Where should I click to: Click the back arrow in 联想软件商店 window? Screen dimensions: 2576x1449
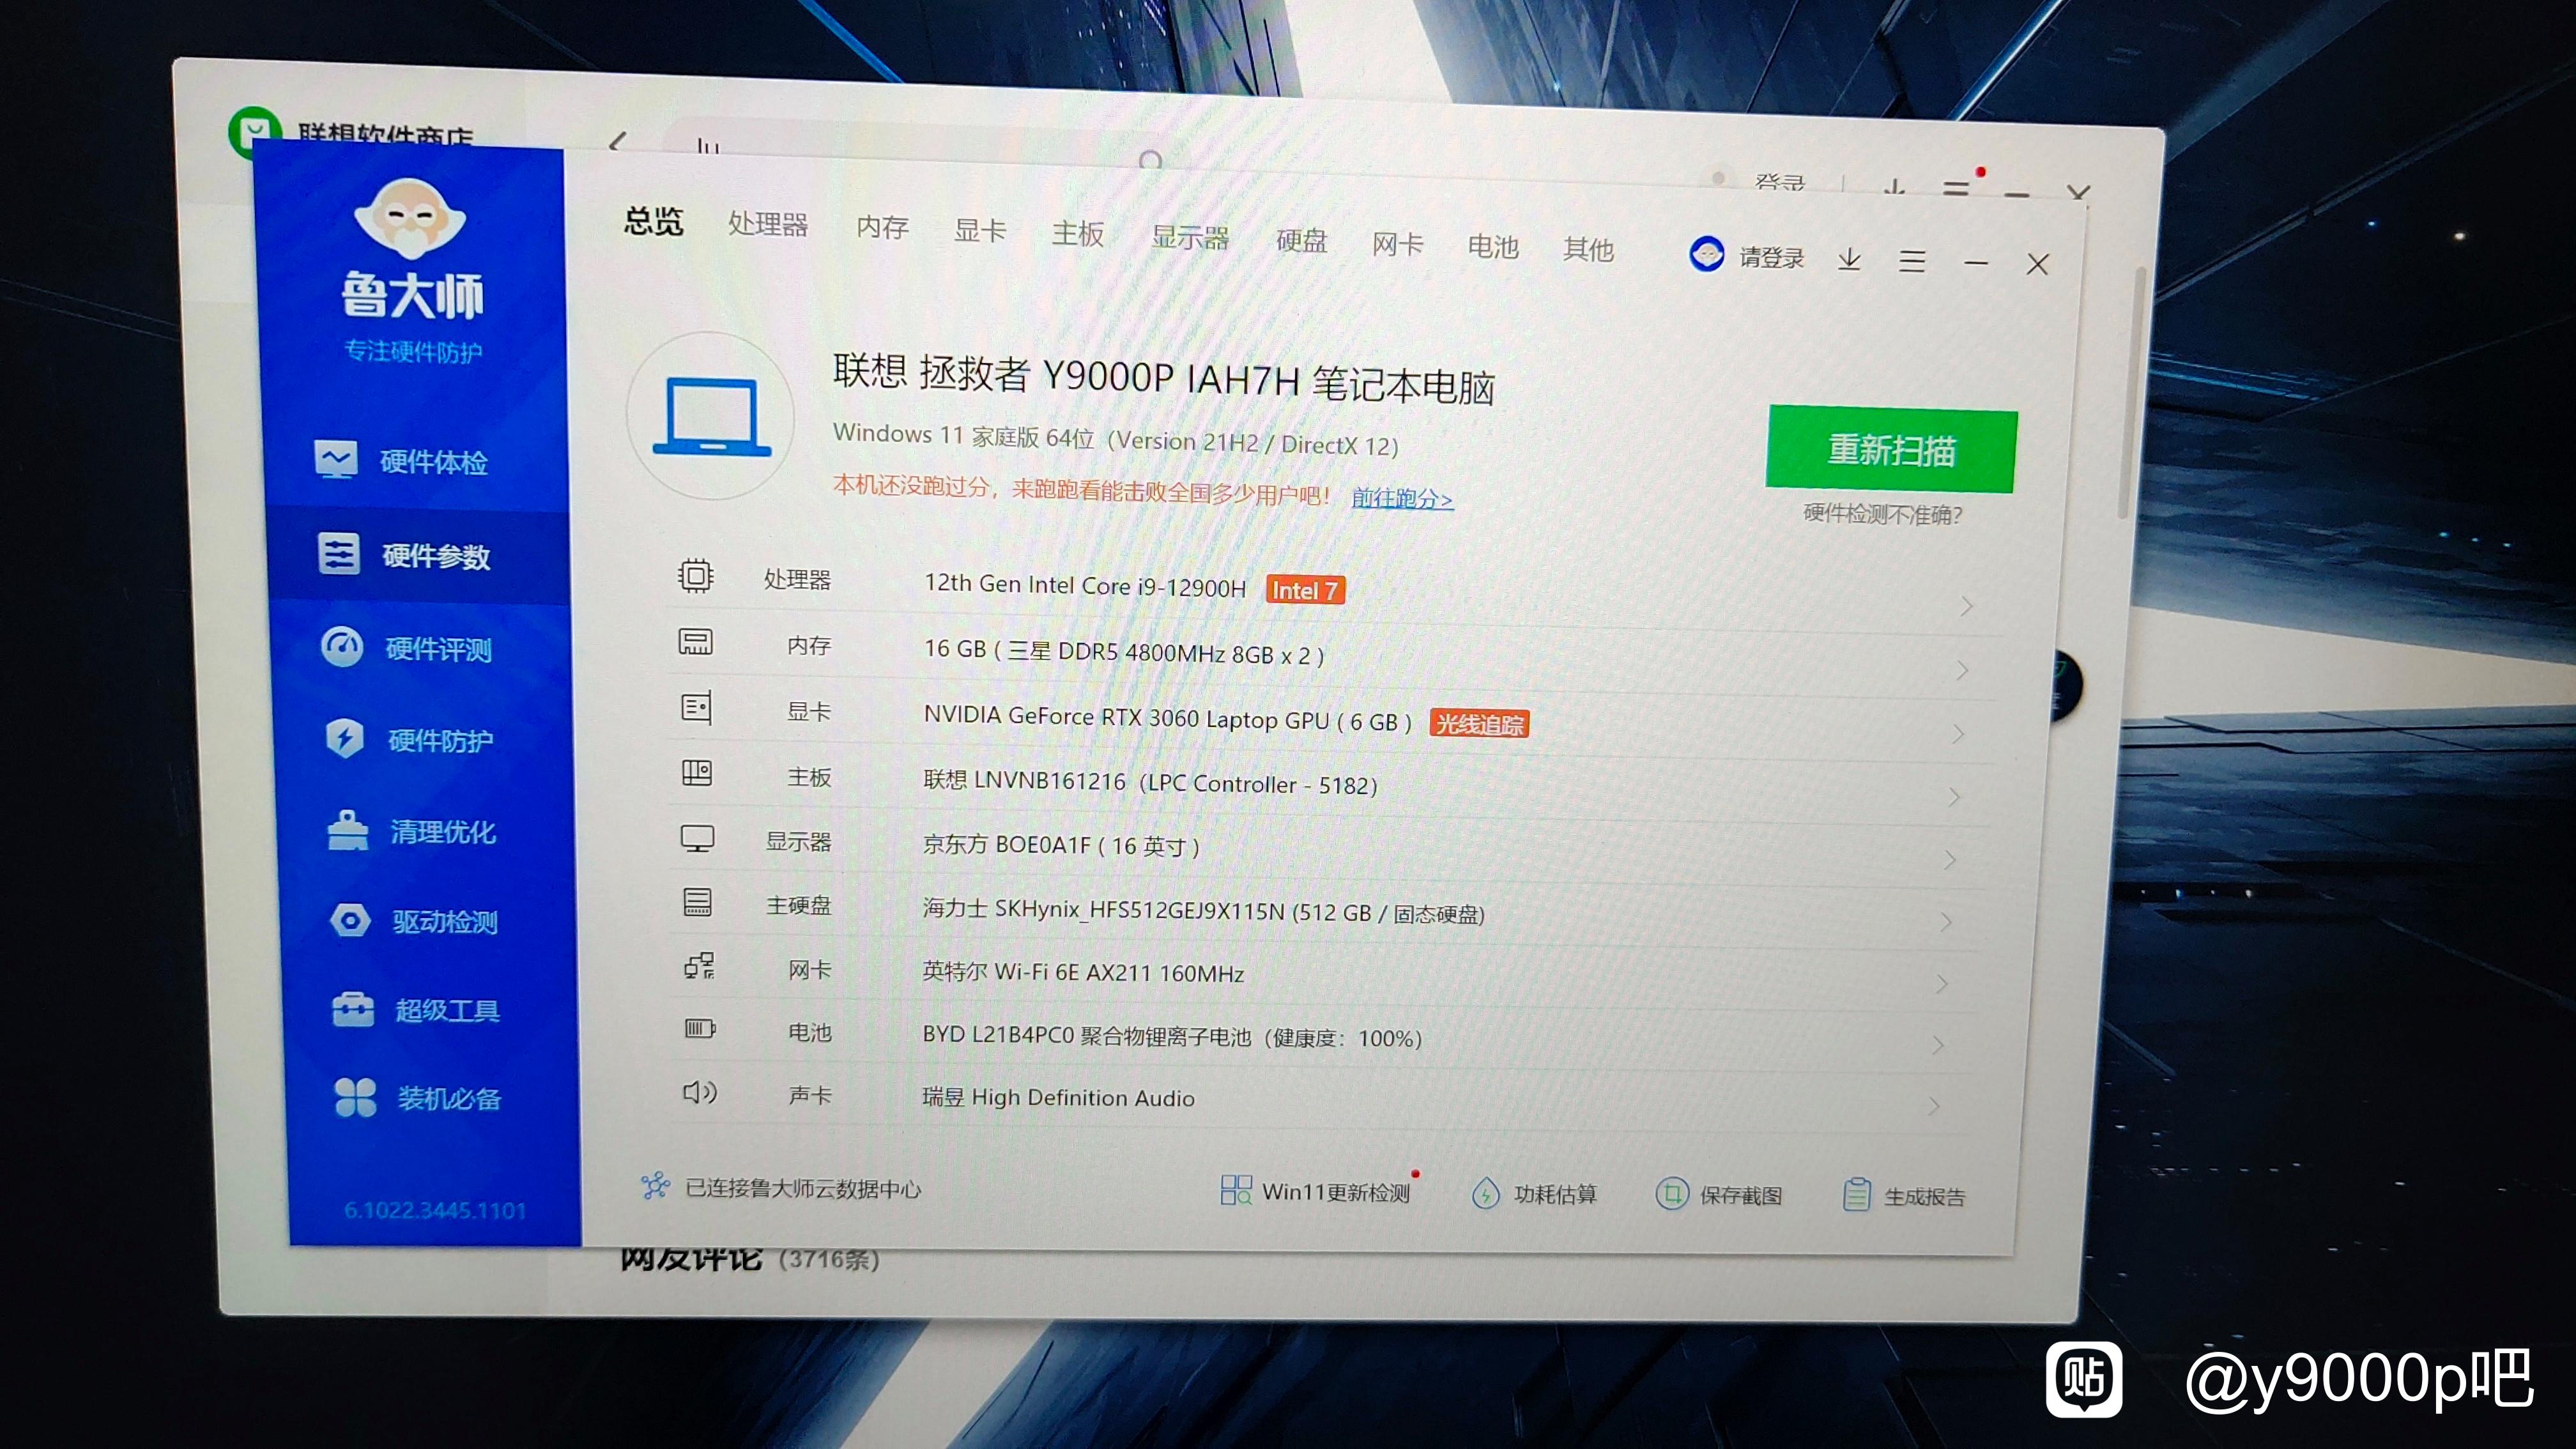tap(618, 142)
